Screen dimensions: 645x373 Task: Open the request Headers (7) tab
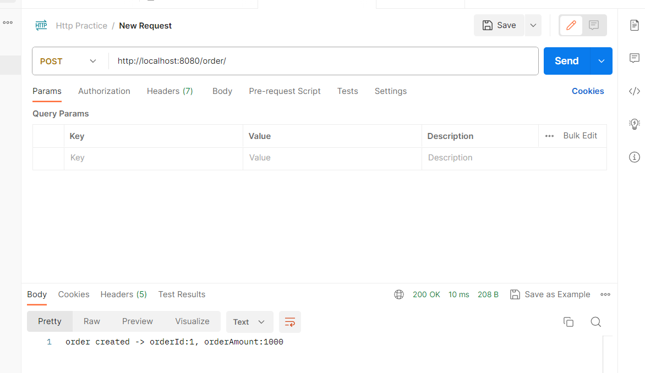(170, 91)
